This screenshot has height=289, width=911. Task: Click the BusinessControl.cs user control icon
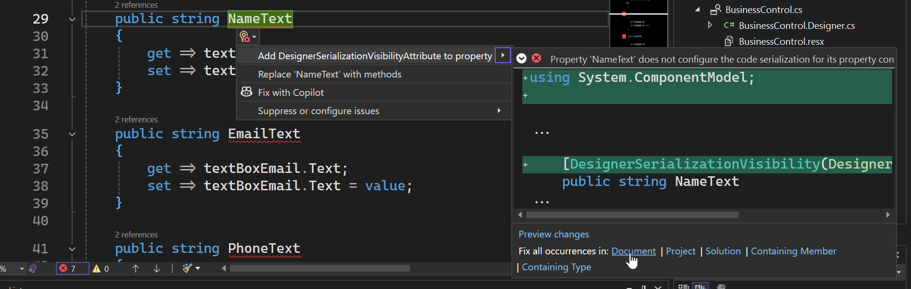(x=716, y=10)
